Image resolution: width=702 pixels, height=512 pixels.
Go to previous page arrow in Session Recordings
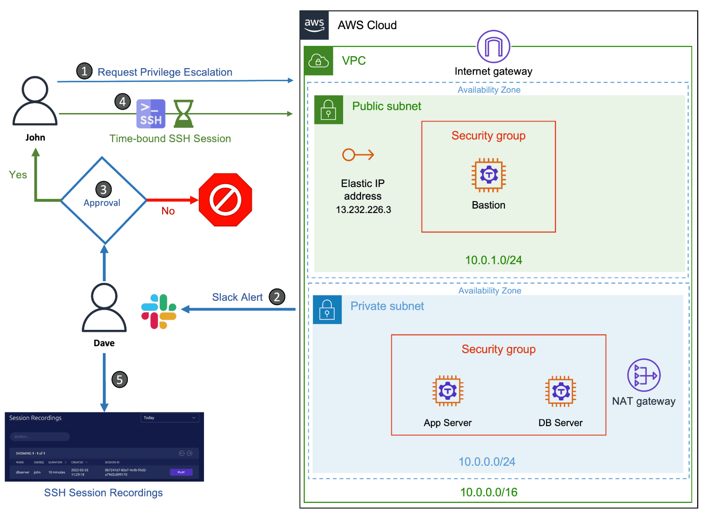tap(182, 453)
